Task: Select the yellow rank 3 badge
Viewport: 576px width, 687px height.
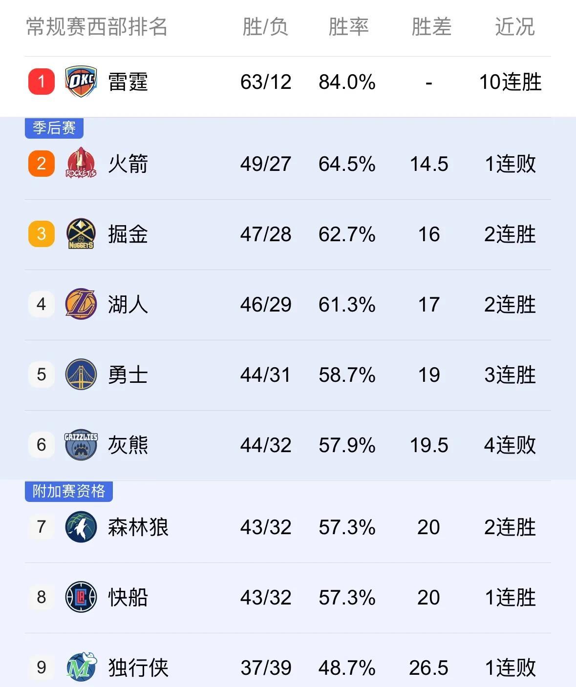Action: 42,234
